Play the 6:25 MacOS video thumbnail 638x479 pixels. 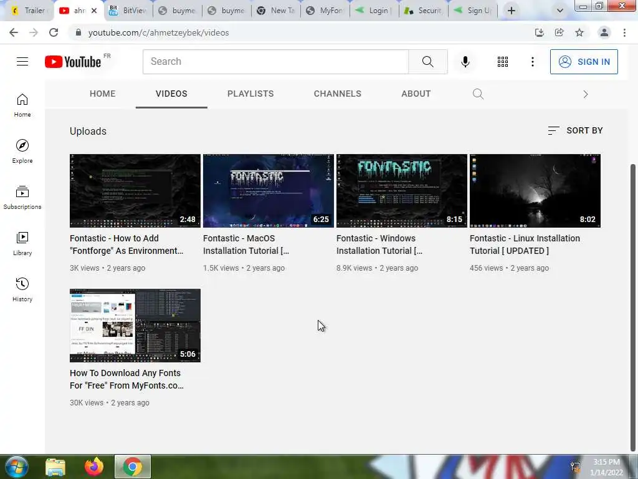269,191
